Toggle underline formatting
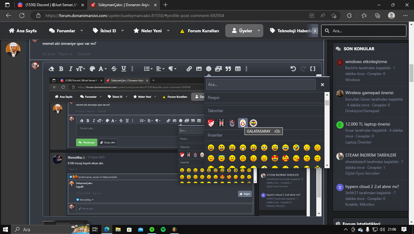 [124, 69]
